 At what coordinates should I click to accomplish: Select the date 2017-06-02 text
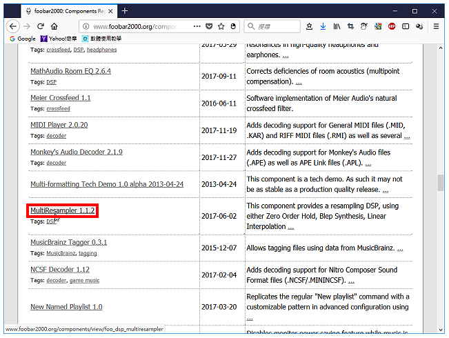[x=219, y=216]
